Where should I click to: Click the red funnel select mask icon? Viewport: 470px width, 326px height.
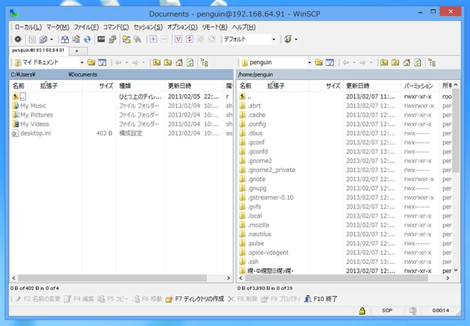point(178,39)
